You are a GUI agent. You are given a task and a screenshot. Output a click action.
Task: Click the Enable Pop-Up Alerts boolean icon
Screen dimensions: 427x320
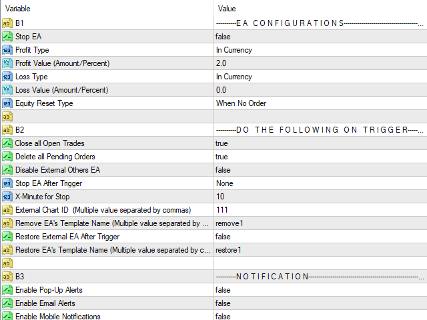[x=7, y=290]
